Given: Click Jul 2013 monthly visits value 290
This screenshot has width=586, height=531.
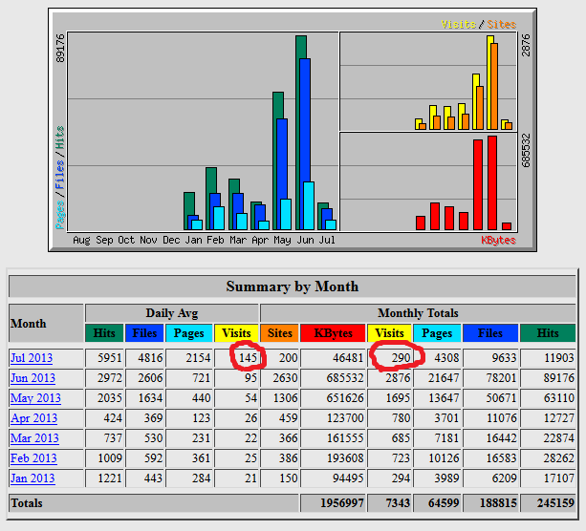Looking at the screenshot, I should [x=401, y=358].
